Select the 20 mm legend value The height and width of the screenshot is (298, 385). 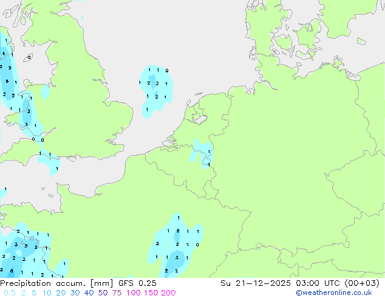[61, 293]
